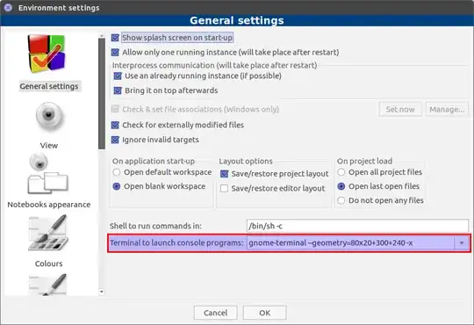
Task: Uncheck Use an already running instance
Action: pyautogui.click(x=118, y=76)
